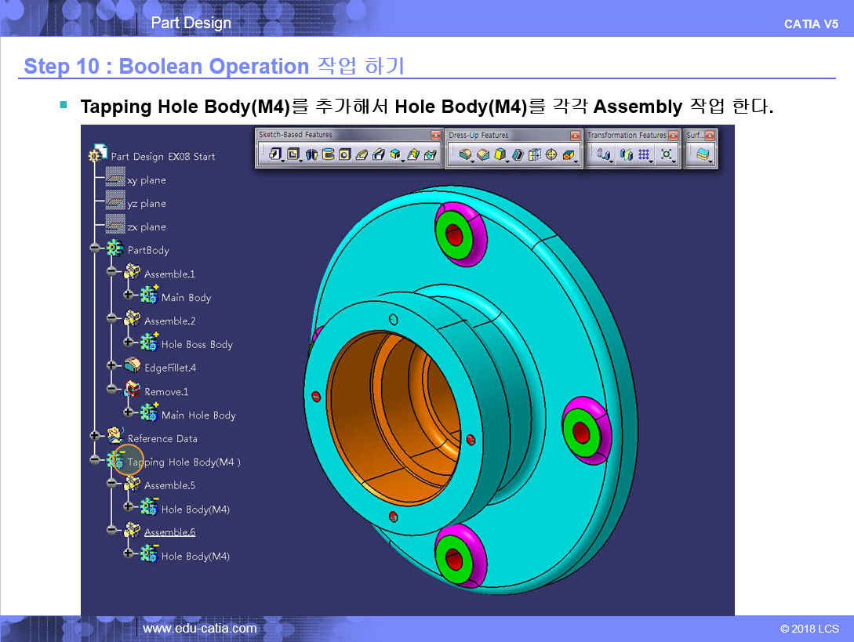The height and width of the screenshot is (642, 854).
Task: Select the Pocket tool icon
Action: [293, 155]
